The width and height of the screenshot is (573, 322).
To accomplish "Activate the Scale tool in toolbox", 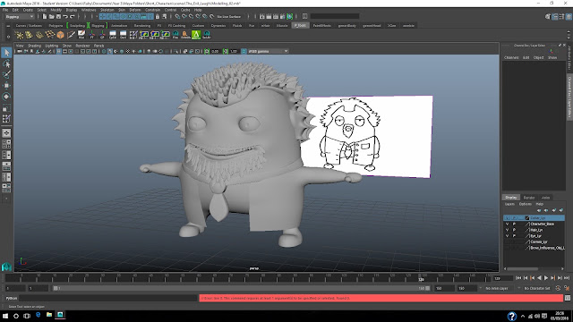I will point(6,107).
